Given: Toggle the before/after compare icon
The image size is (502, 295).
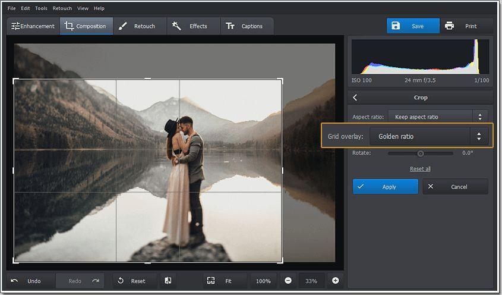Looking at the screenshot, I should (168, 281).
